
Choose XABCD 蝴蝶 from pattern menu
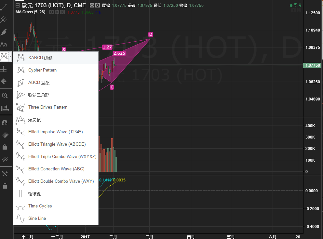click(x=56, y=58)
